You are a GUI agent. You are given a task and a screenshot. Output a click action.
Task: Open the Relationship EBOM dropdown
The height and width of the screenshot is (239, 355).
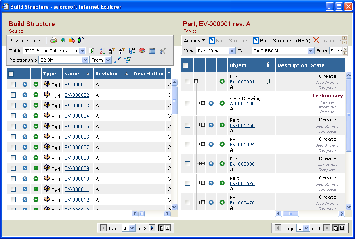pyautogui.click(x=85, y=60)
